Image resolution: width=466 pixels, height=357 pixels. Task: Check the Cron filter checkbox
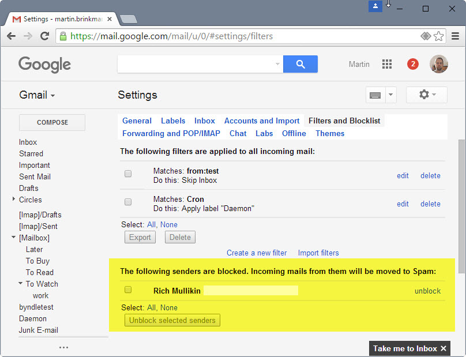pyautogui.click(x=128, y=202)
